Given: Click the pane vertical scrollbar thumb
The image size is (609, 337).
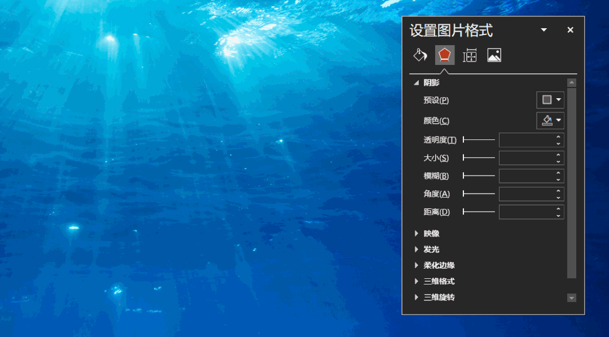Looking at the screenshot, I should [571, 183].
